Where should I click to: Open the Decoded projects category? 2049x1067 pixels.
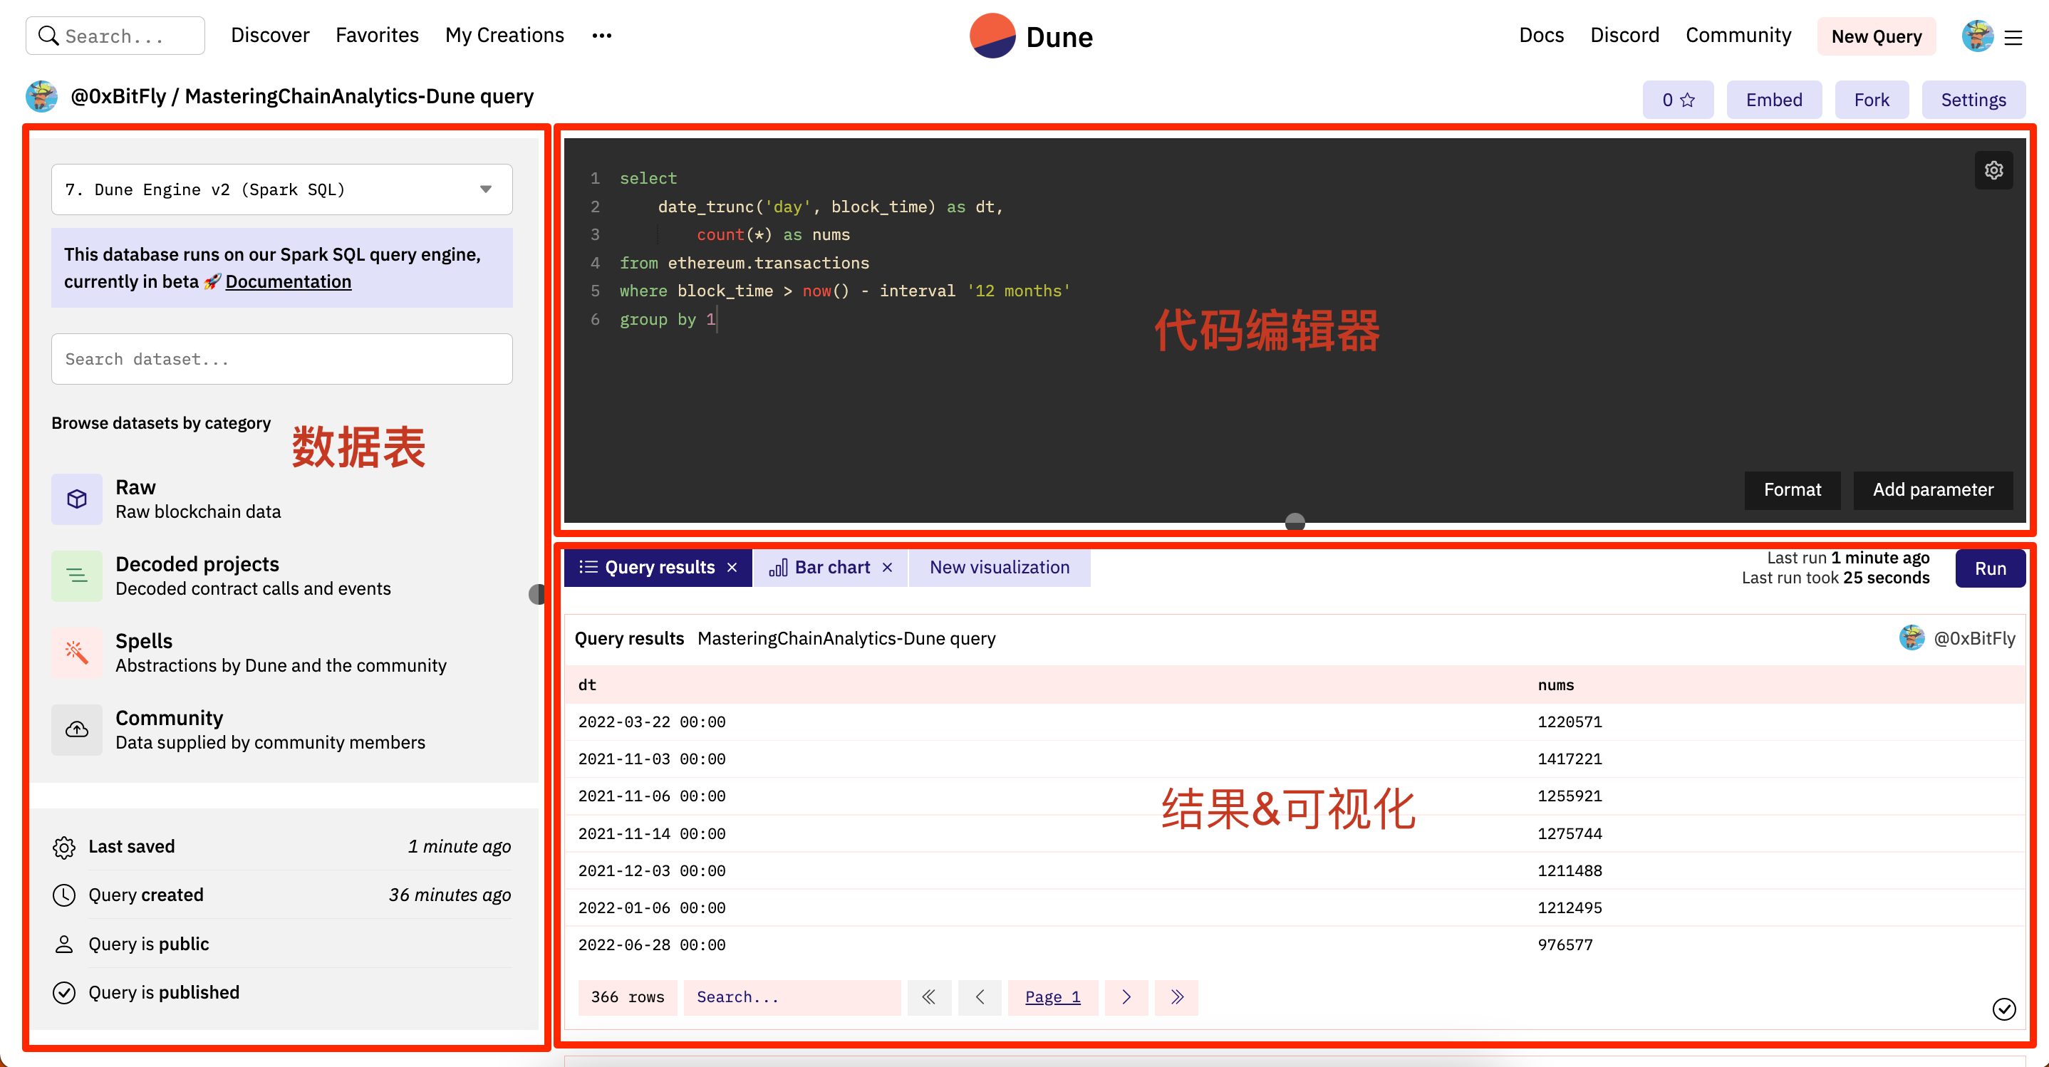pyautogui.click(x=281, y=576)
